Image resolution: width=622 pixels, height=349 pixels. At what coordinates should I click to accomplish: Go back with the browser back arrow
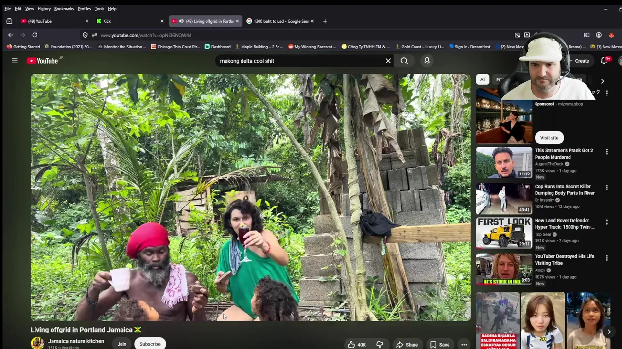coord(10,35)
